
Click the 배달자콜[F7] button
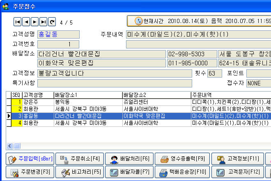pos(129,172)
